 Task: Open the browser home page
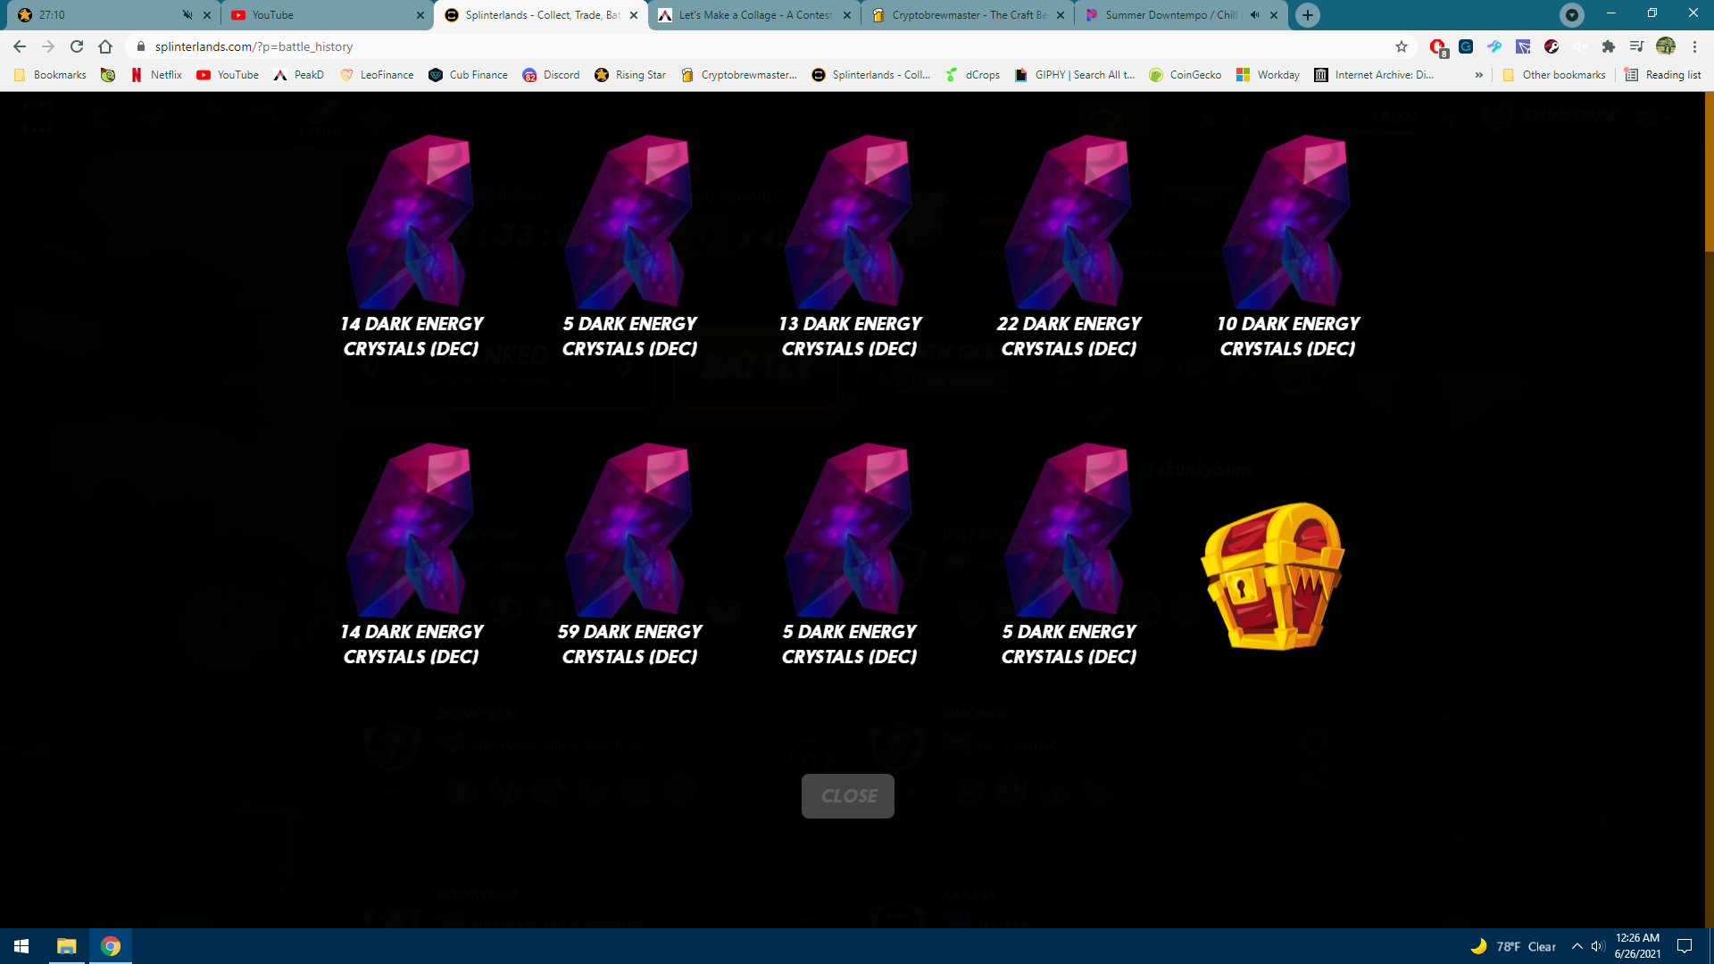[105, 46]
